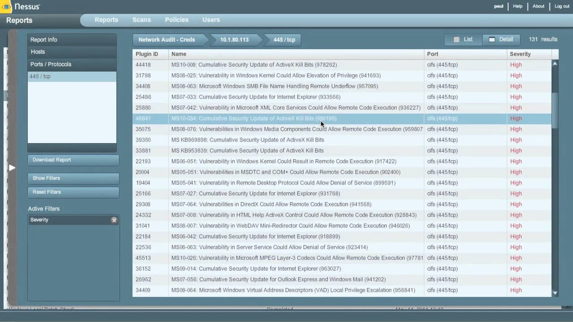Image resolution: width=573 pixels, height=322 pixels.
Task: Remove the Severity active filter
Action: tap(114, 220)
